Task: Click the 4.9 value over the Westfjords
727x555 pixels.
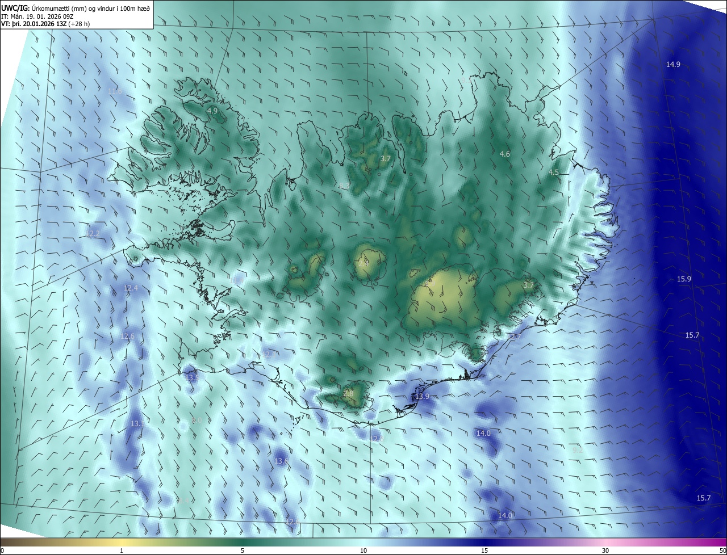Action: [212, 111]
